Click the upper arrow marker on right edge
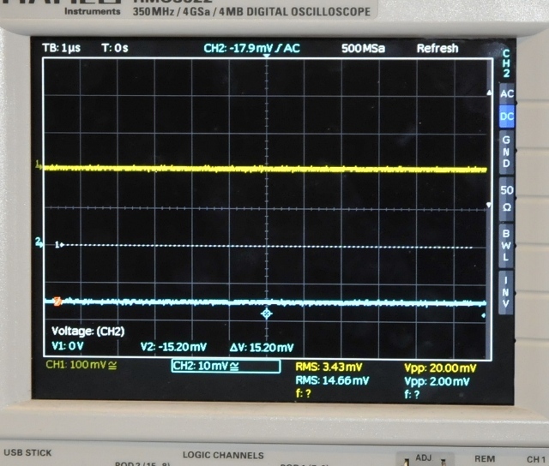 [489, 93]
